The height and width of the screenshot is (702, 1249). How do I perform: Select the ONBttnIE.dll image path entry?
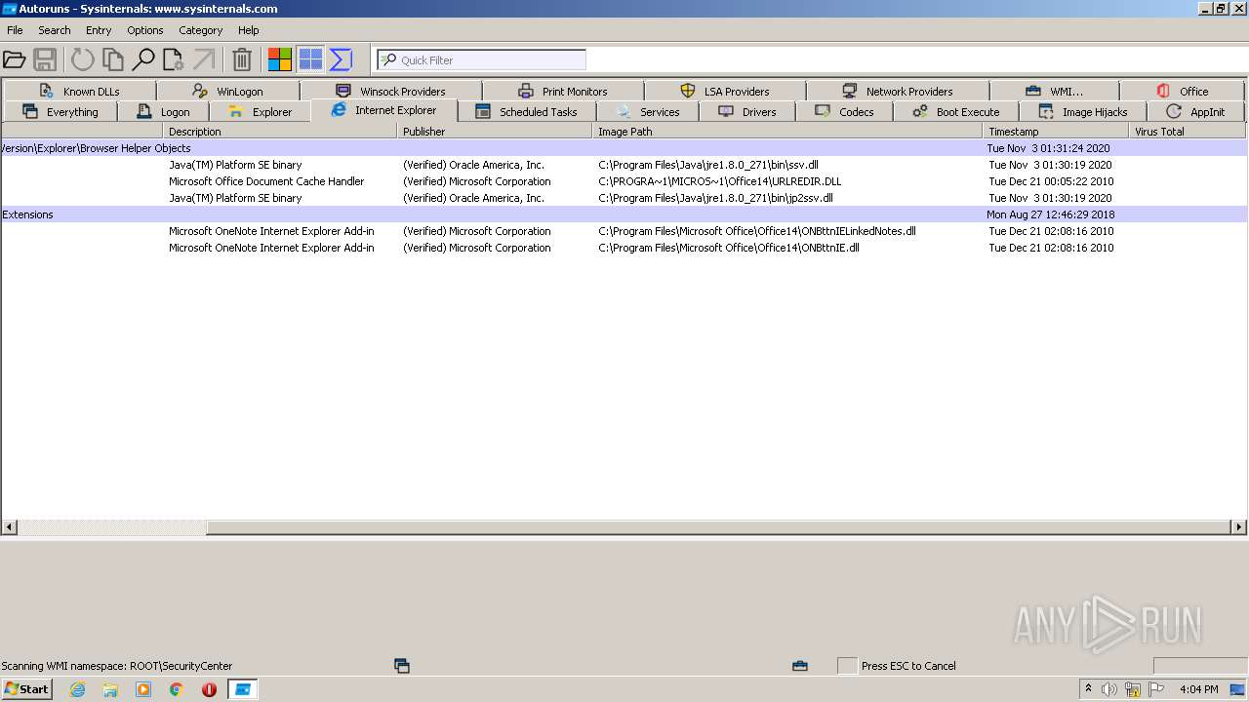pyautogui.click(x=729, y=248)
